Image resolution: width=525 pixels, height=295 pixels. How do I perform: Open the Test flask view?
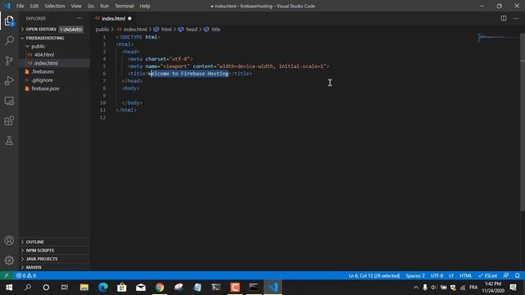click(x=9, y=141)
